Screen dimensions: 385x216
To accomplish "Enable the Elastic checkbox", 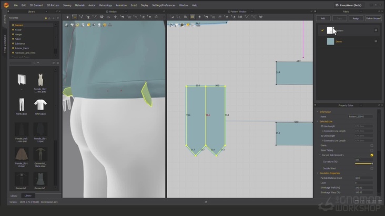I will tap(372, 145).
